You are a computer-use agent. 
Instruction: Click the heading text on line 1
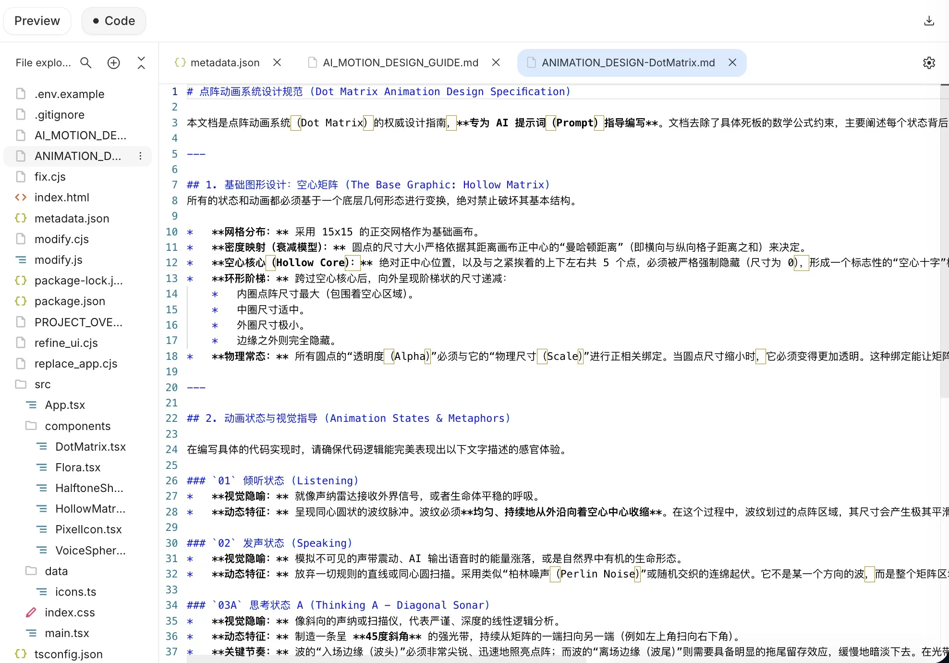click(x=378, y=91)
